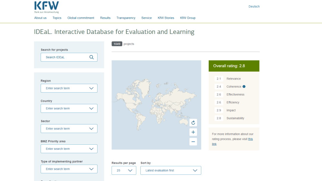
Task: Expand Type of implementing partner dropdown
Action: [69, 169]
